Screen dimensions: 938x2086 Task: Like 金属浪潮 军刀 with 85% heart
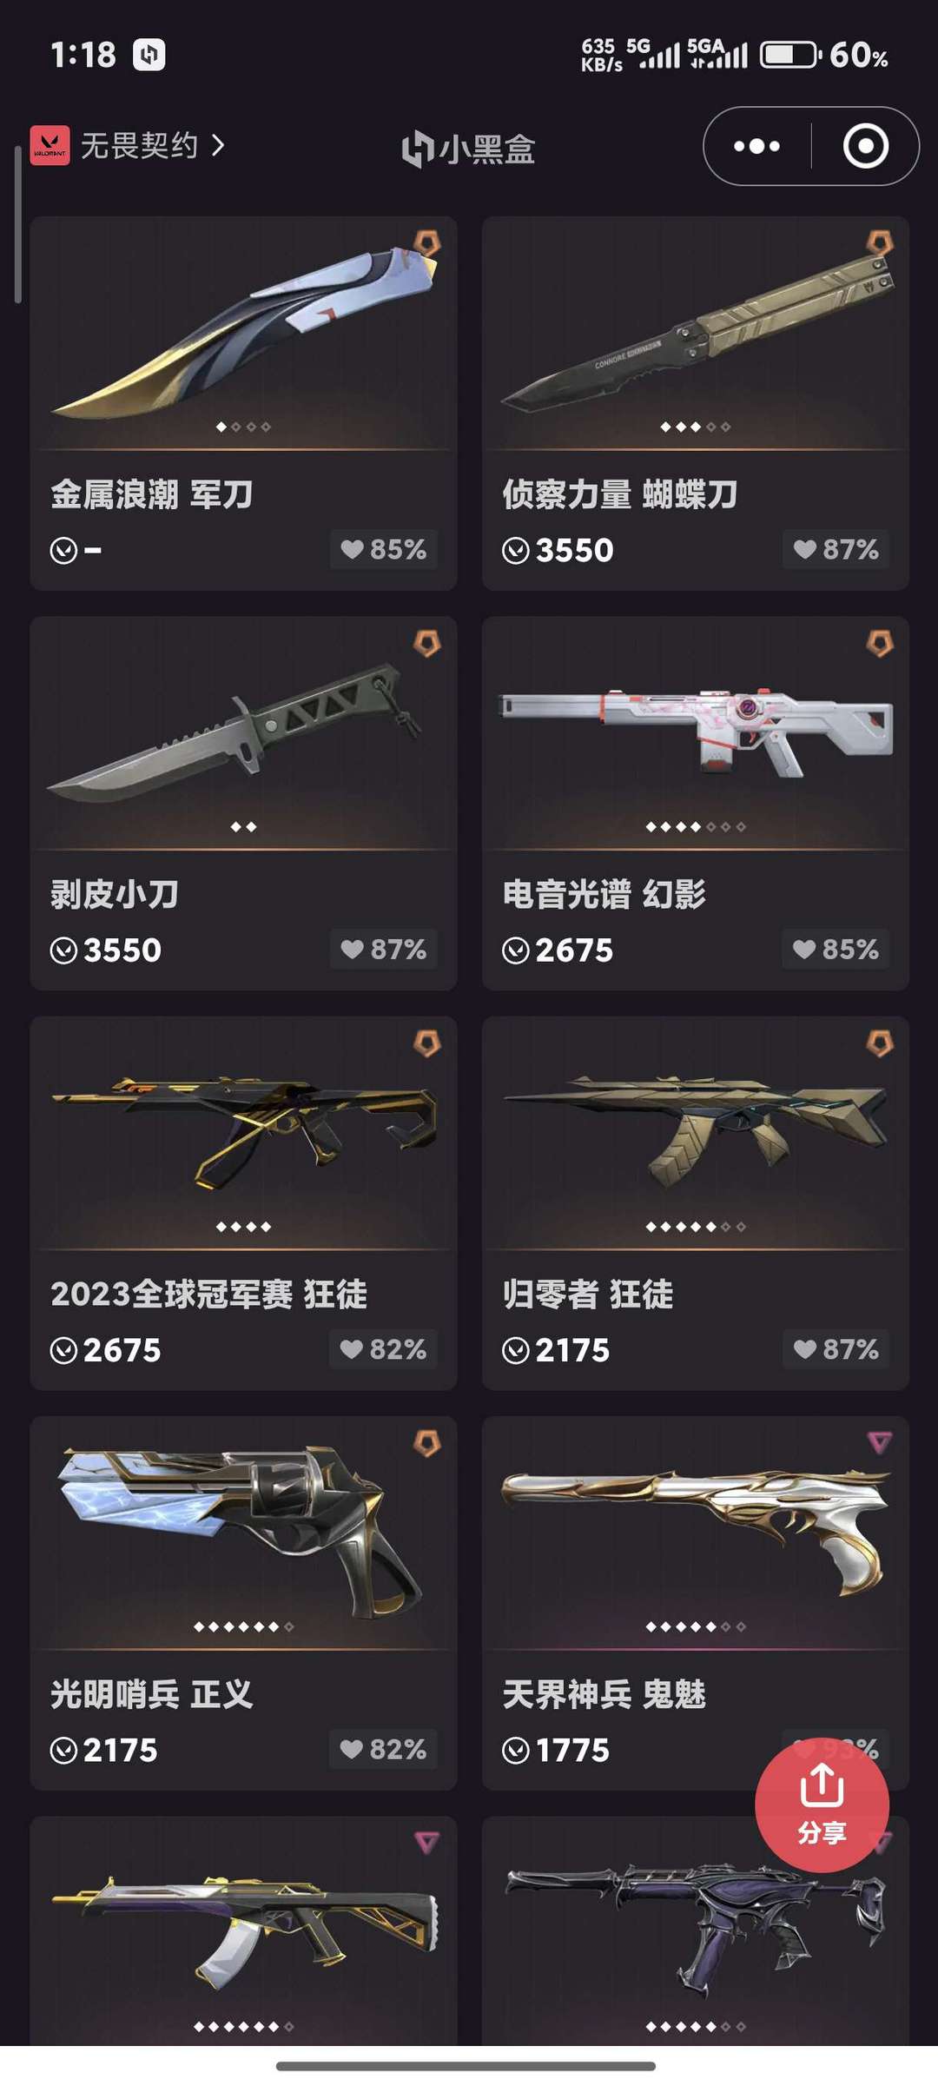pos(383,549)
